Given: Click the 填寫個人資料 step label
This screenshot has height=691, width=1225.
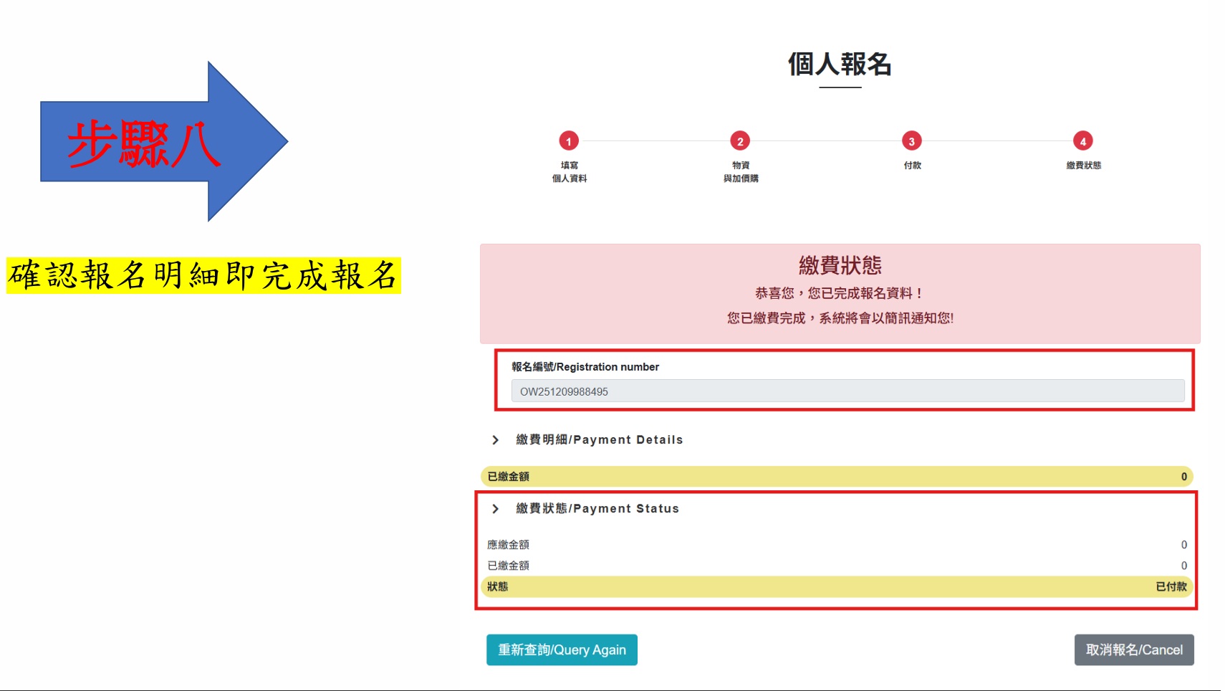Looking at the screenshot, I should coord(569,172).
